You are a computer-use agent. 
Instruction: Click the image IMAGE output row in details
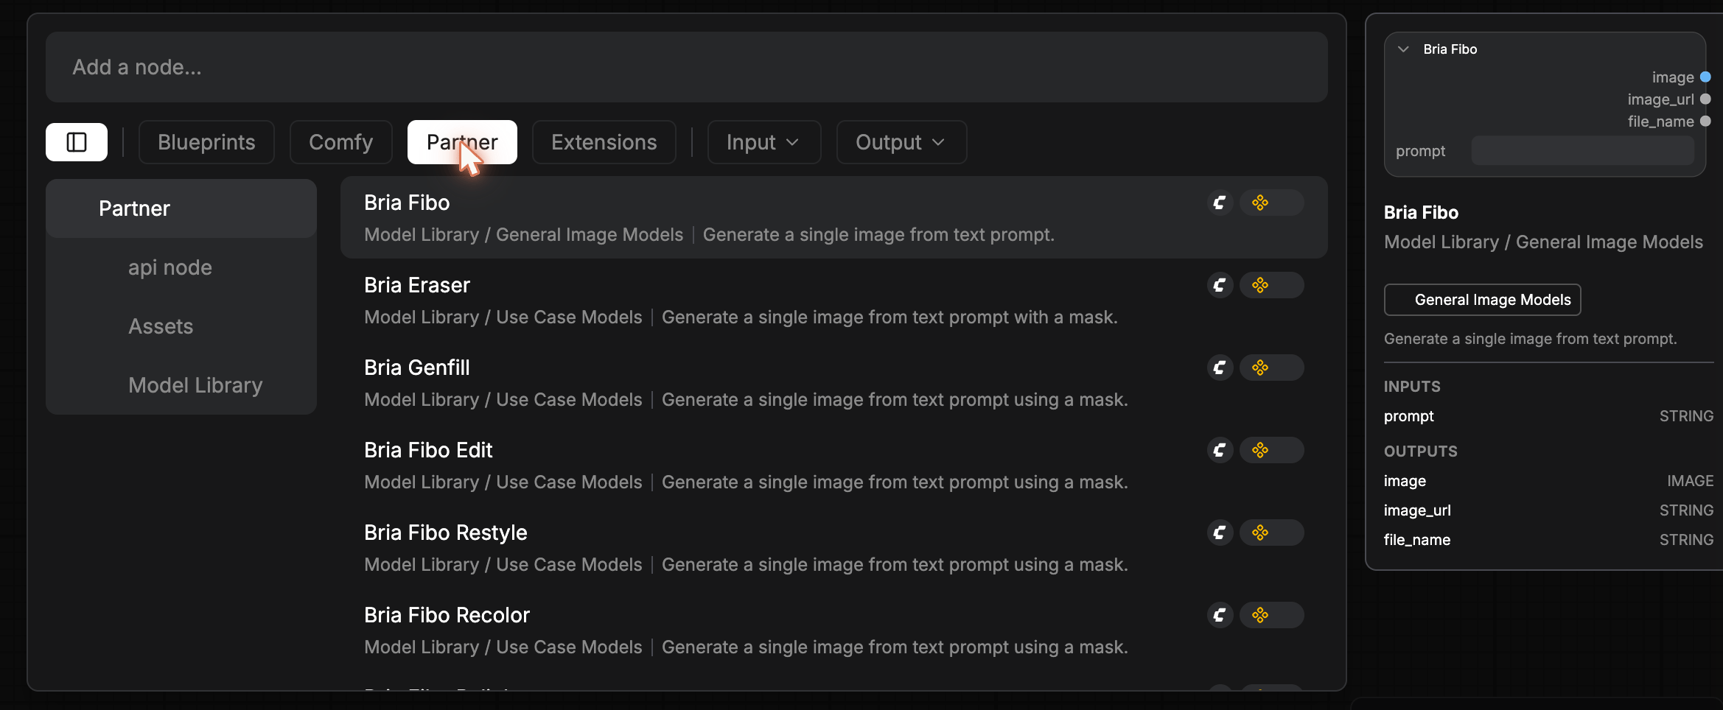click(x=1548, y=481)
